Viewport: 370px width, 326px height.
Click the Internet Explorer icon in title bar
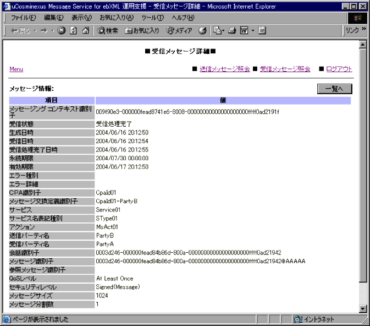coord(7,7)
